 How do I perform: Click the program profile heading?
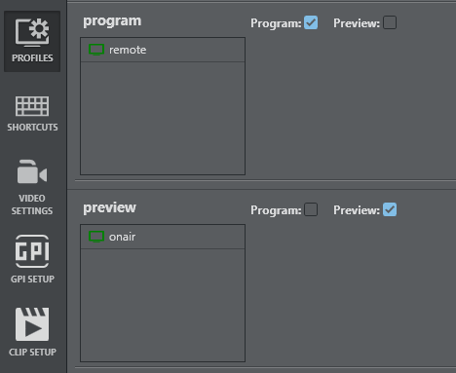tap(112, 21)
